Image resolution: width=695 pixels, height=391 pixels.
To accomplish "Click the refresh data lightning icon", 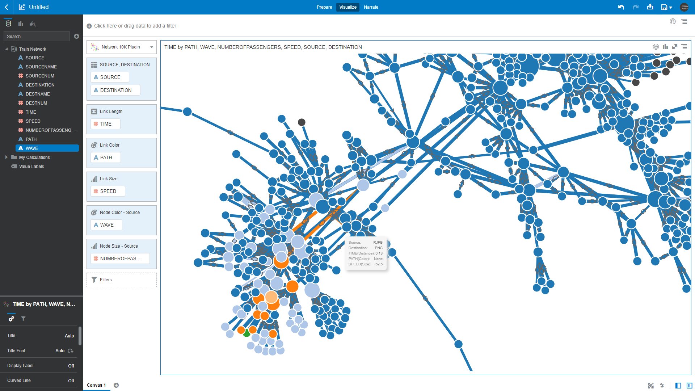I will pos(662,385).
